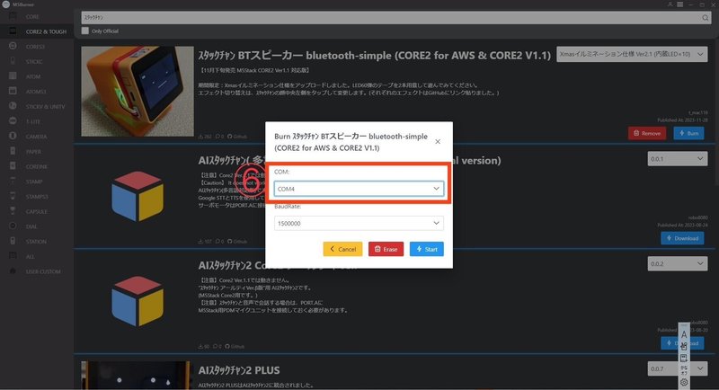Expand the 0.0.1 version dropdown
Image resolution: width=719 pixels, height=390 pixels.
click(x=678, y=159)
